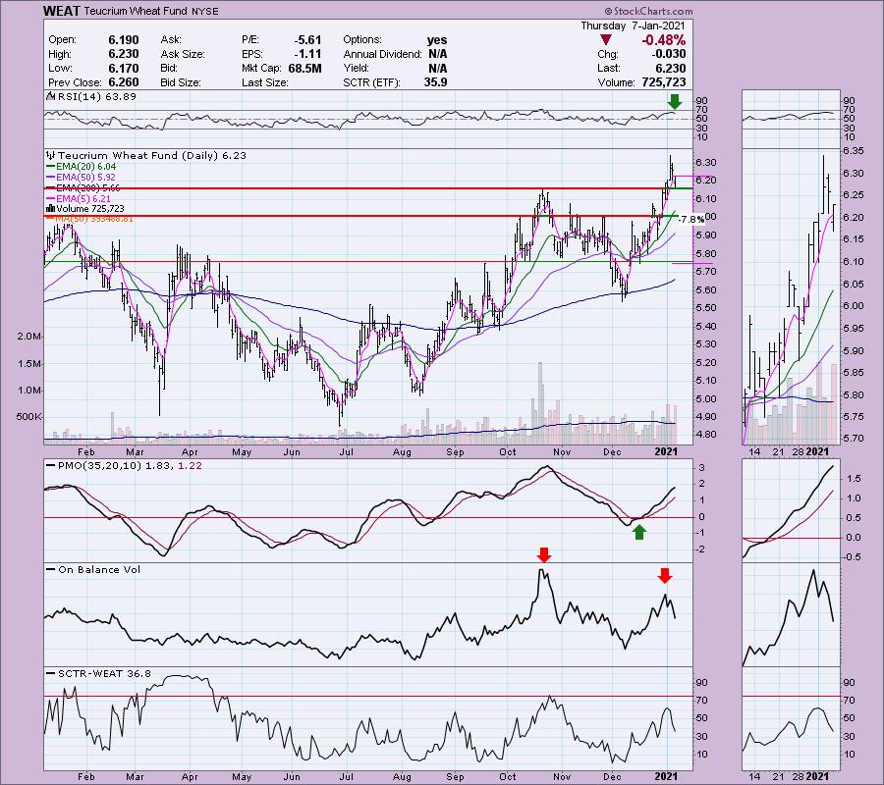Click the Teucrium Wheat Fund (Daily) 6.23 legend
884x785 pixels.
[x=151, y=155]
